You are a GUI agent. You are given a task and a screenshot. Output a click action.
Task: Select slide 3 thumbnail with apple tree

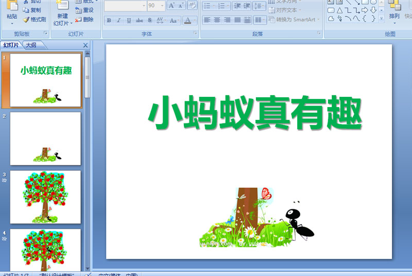(45, 197)
